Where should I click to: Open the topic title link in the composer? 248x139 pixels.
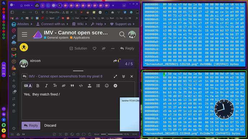(x=65, y=76)
